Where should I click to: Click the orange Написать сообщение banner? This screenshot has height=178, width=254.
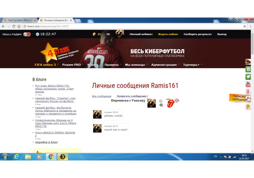tap(238, 98)
